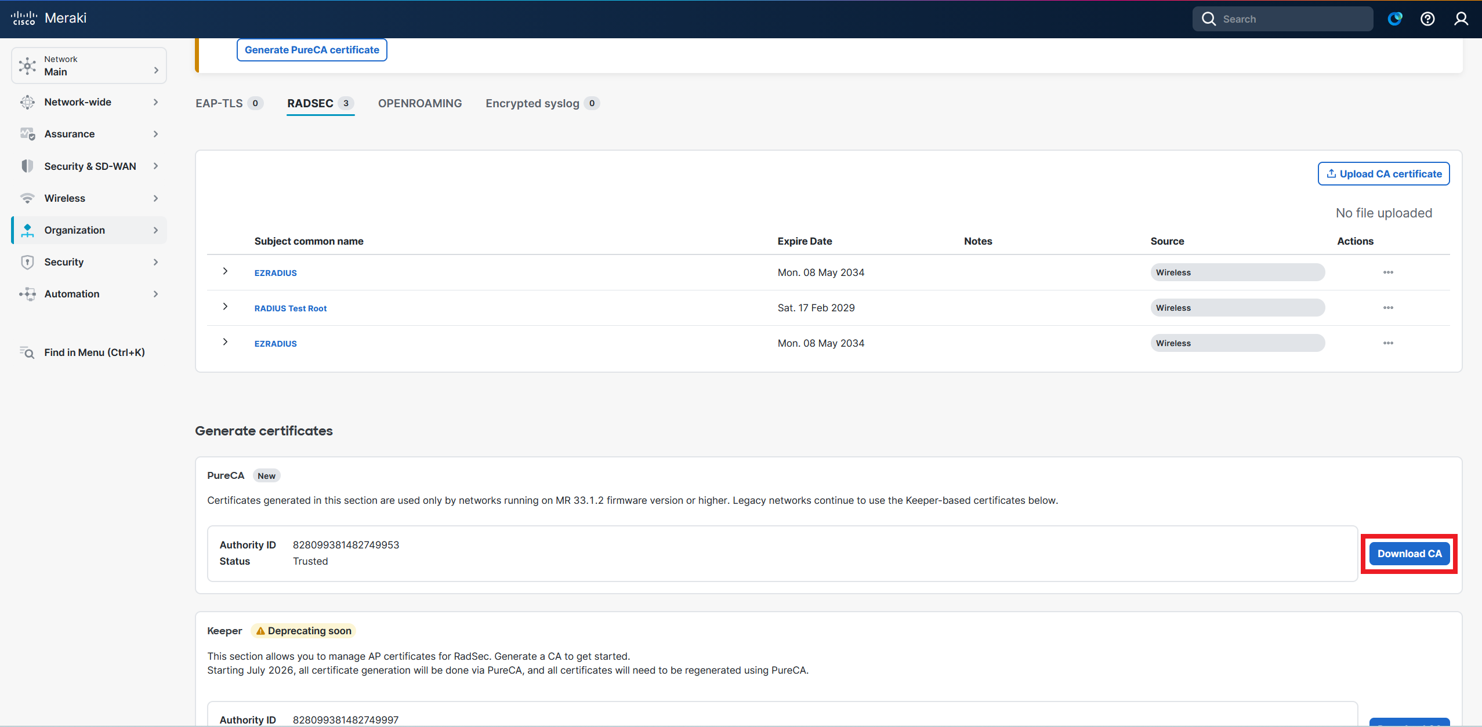
Task: Expand the Assurance menu chevron
Action: (155, 134)
